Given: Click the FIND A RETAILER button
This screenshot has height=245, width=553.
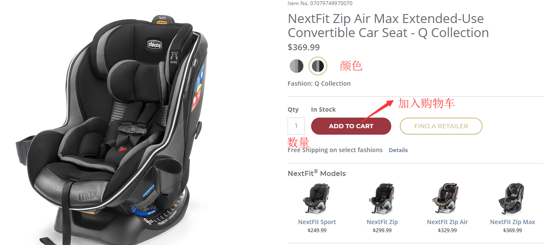Looking at the screenshot, I should coord(441,126).
